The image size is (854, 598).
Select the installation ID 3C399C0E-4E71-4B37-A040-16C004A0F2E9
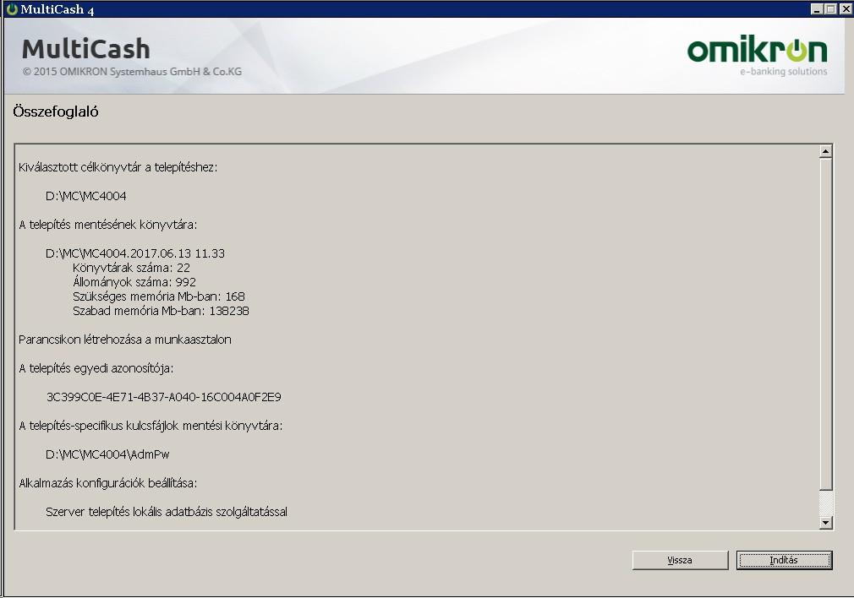coord(163,397)
